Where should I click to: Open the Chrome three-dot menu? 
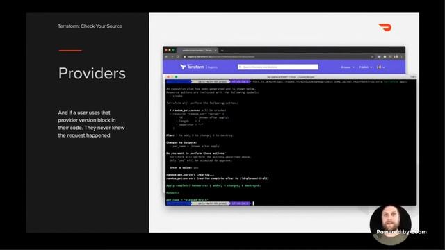tap(402, 57)
